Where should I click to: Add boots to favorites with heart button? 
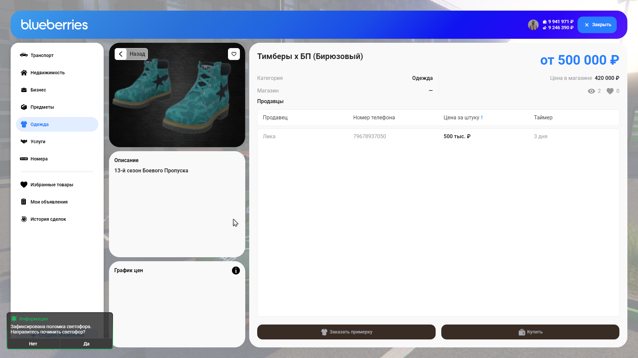click(234, 54)
